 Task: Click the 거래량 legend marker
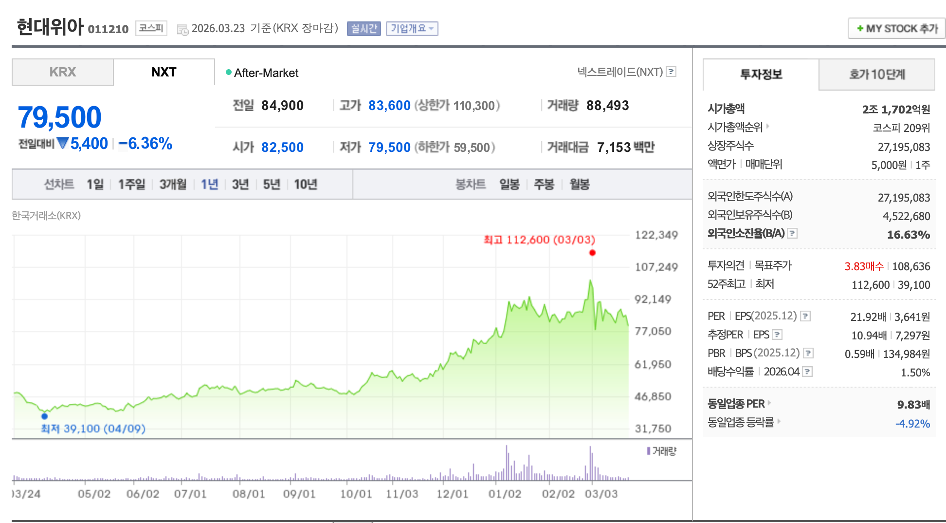click(x=648, y=451)
